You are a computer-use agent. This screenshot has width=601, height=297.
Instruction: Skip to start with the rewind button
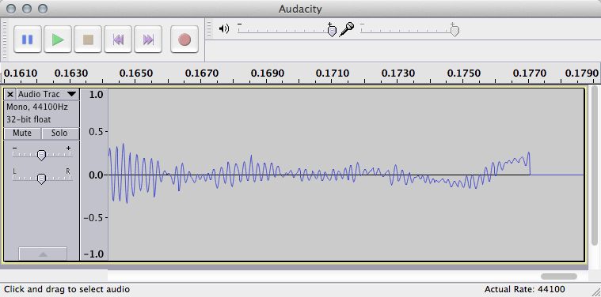(x=118, y=39)
